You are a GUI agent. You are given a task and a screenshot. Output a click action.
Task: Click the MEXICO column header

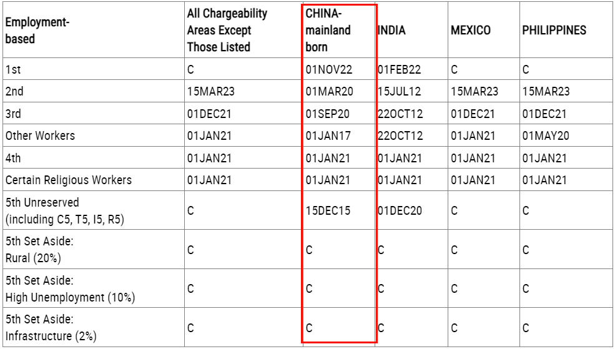click(471, 31)
